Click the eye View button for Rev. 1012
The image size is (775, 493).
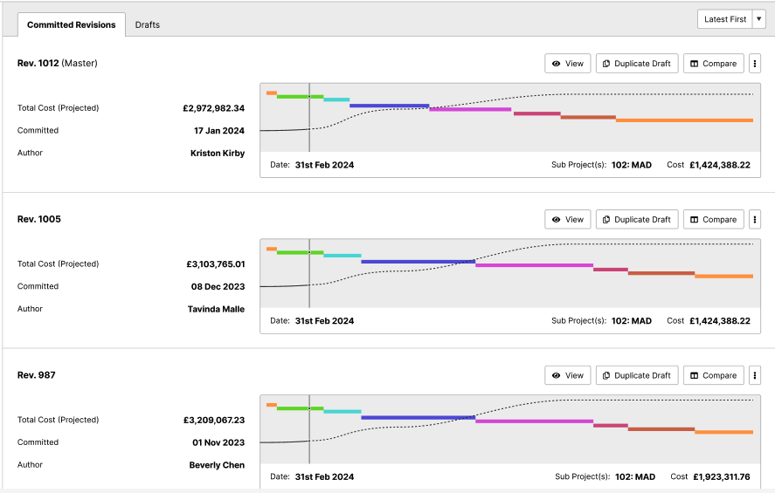[567, 64]
